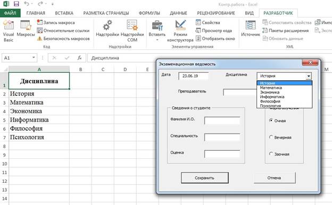The height and width of the screenshot is (205, 332).
Task: Click the Оценка text field
Action: [222, 154]
